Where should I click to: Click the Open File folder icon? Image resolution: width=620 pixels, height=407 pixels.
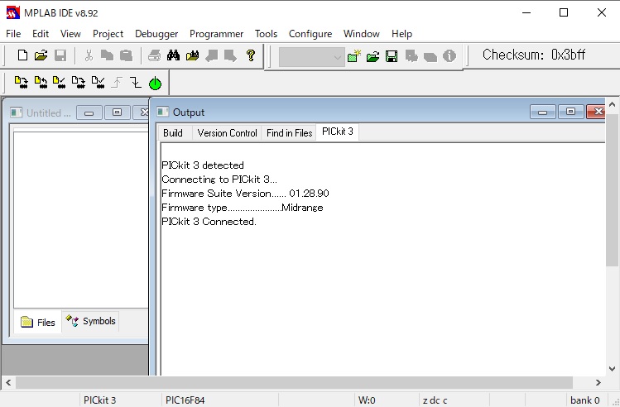coord(41,55)
